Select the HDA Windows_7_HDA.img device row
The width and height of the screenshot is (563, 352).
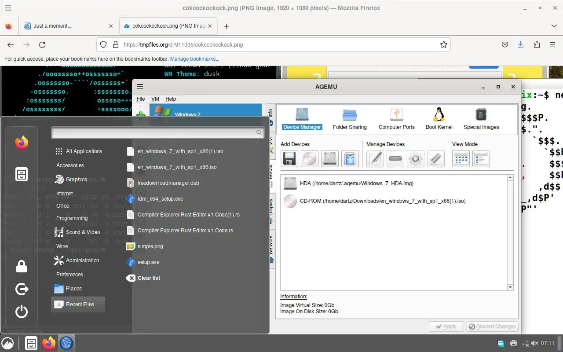click(x=394, y=183)
